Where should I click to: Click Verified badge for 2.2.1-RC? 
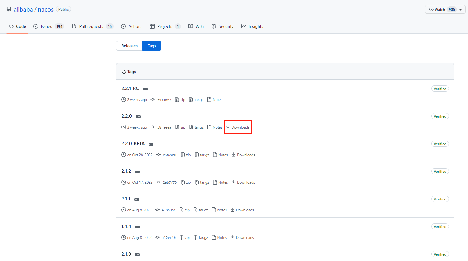pos(440,89)
